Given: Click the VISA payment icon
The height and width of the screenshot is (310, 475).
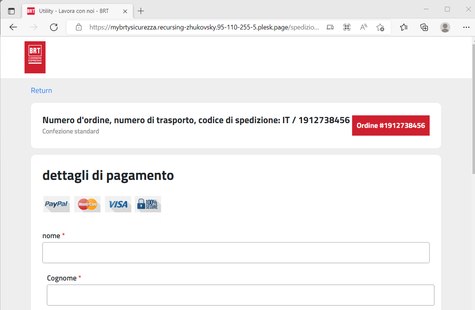Looking at the screenshot, I should pyautogui.click(x=118, y=204).
